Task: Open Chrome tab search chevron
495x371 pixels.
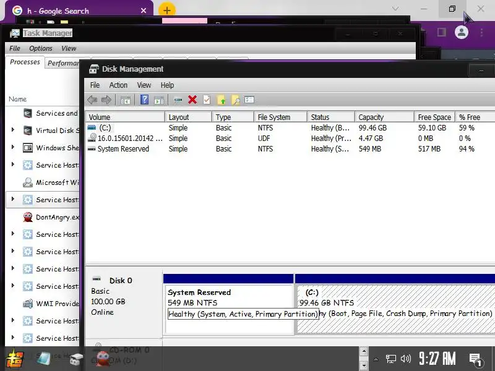Action: point(395,9)
